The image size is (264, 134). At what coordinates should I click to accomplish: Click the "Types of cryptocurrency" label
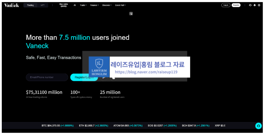pos(81,97)
